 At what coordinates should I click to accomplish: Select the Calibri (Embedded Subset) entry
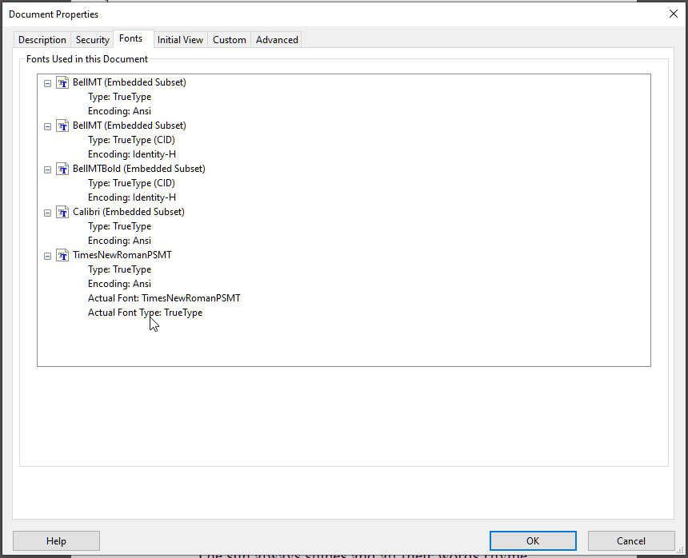(x=128, y=212)
